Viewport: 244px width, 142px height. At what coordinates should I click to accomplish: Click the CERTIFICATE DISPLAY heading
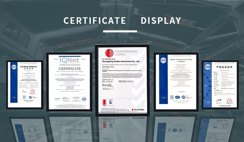[x=122, y=21]
